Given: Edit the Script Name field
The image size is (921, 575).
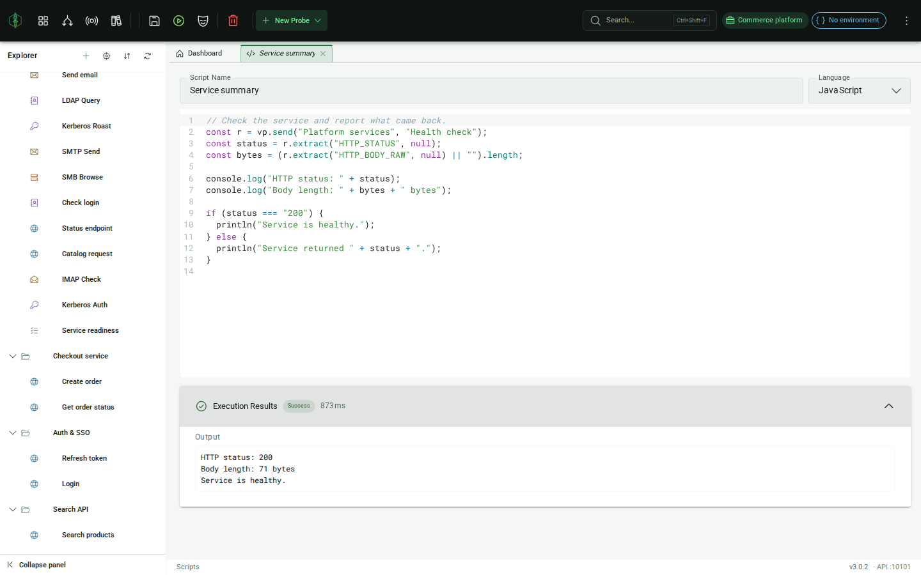Looking at the screenshot, I should point(491,91).
